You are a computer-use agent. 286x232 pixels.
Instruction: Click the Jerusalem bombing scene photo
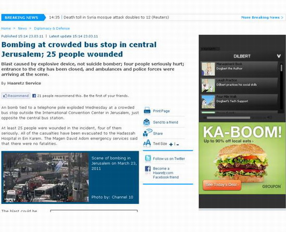click(46, 178)
